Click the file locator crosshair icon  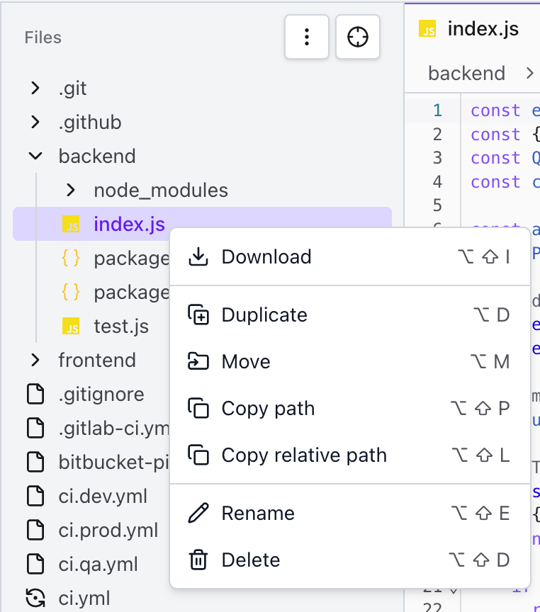pos(357,37)
